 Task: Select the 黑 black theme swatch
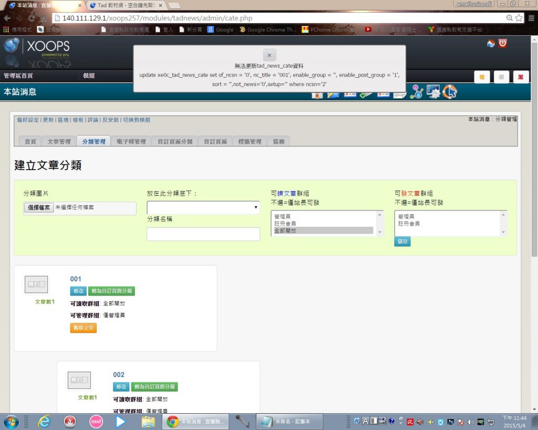pos(521,77)
